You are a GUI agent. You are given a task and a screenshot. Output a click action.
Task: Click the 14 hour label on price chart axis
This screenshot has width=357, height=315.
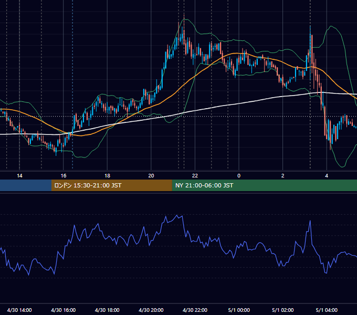19,176
